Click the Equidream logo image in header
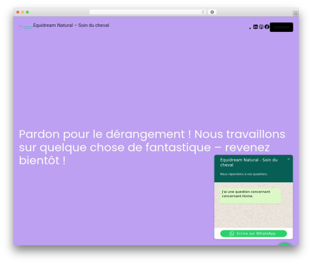This screenshot has height=264, width=312. point(26,27)
